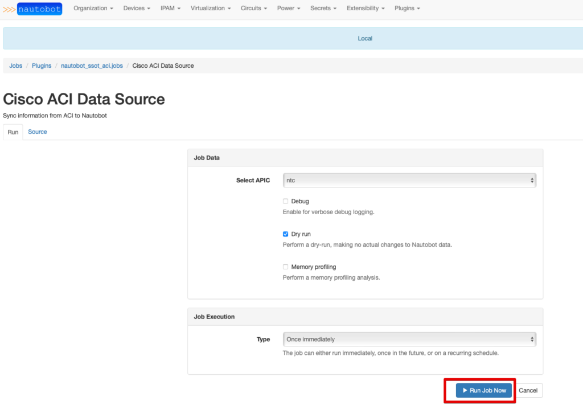Open the job execution Type dropdown

[409, 340]
